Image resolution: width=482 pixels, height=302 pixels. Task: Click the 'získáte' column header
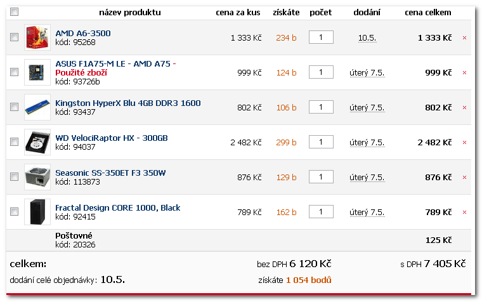click(x=286, y=13)
